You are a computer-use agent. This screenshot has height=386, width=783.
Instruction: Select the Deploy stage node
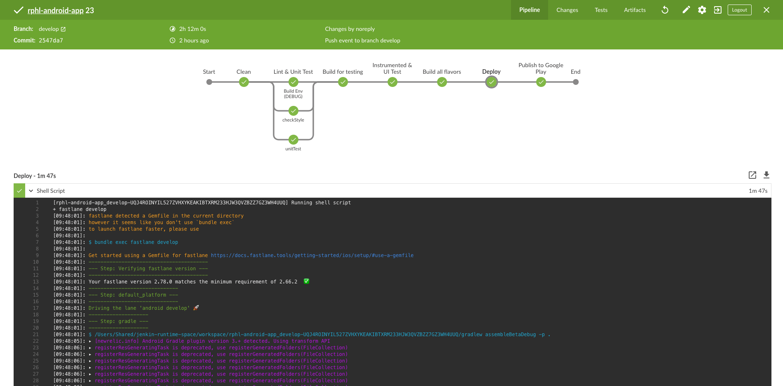(x=491, y=82)
